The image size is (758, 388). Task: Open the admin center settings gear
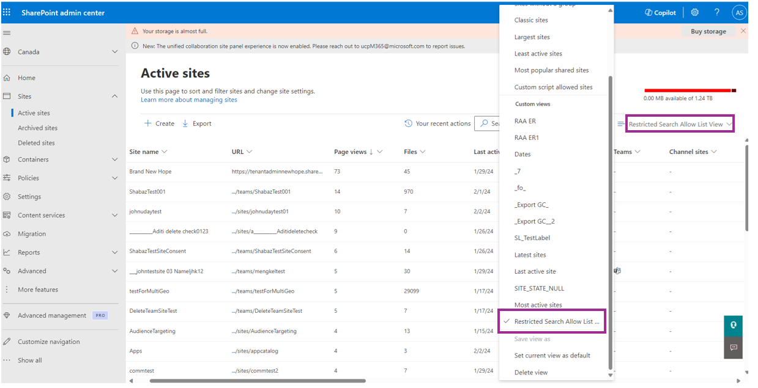[x=694, y=12]
